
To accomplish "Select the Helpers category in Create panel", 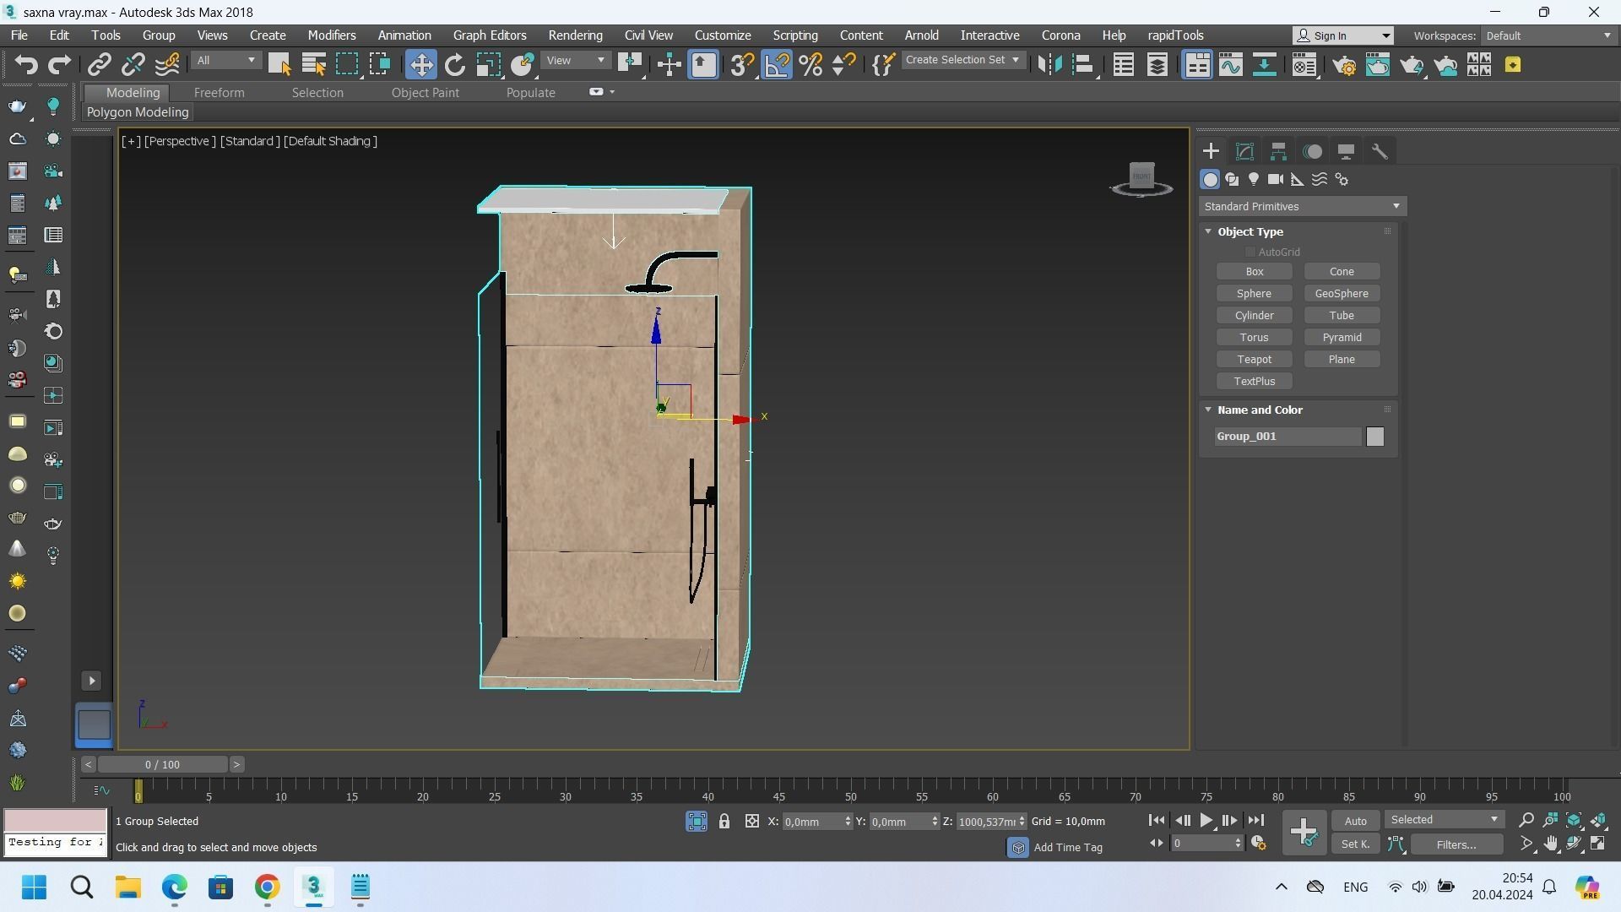I will tap(1298, 179).
